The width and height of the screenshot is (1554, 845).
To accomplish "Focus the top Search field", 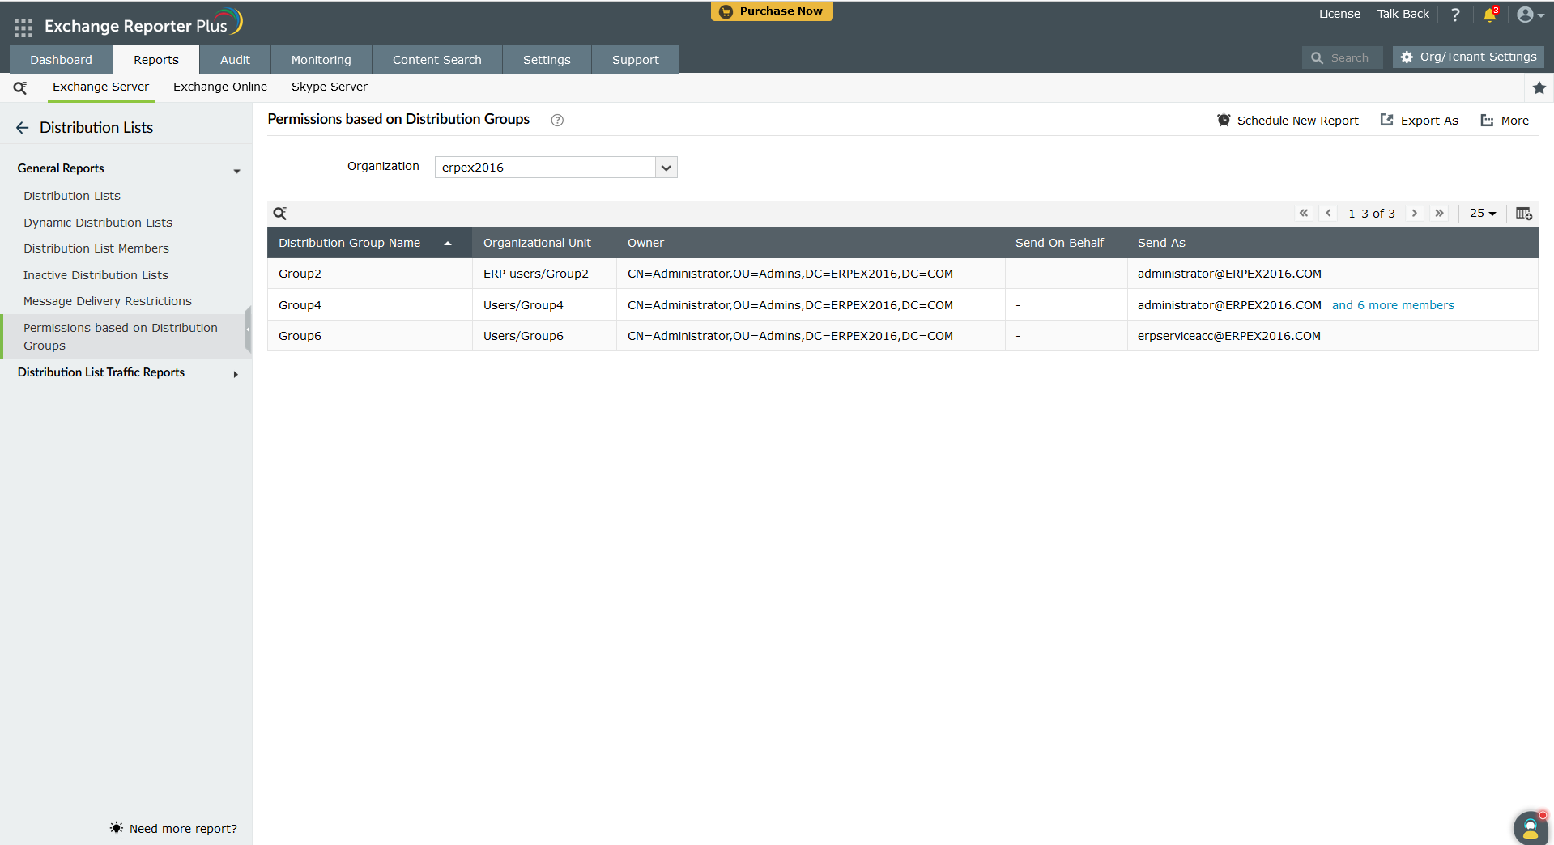I will coord(1343,57).
